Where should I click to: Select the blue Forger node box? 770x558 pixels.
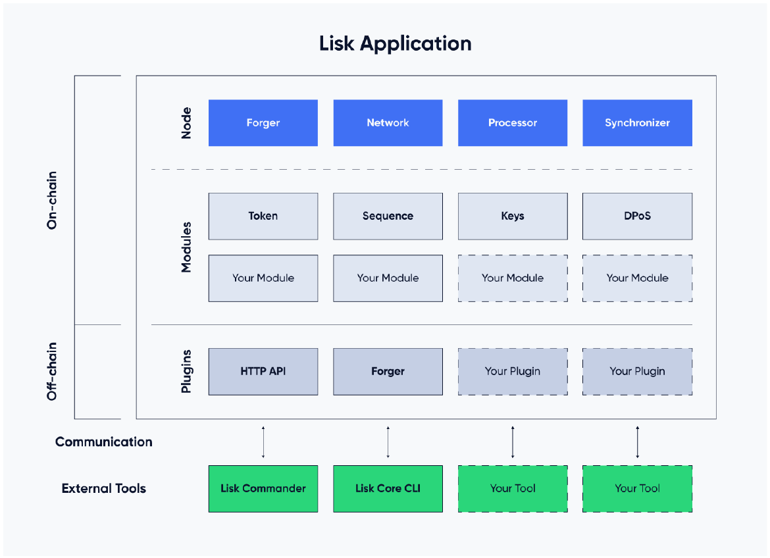[263, 123]
